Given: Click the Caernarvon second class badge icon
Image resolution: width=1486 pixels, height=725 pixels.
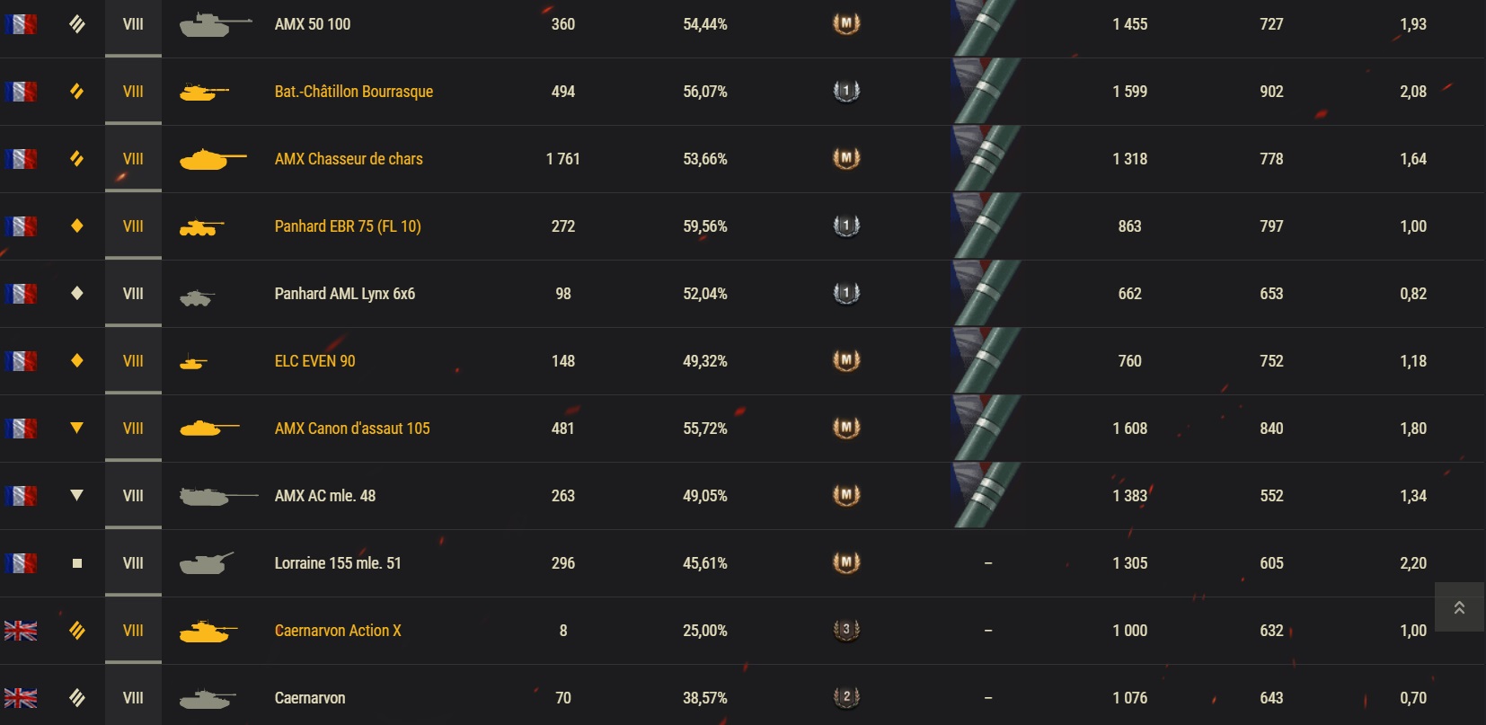Looking at the screenshot, I should tap(846, 698).
